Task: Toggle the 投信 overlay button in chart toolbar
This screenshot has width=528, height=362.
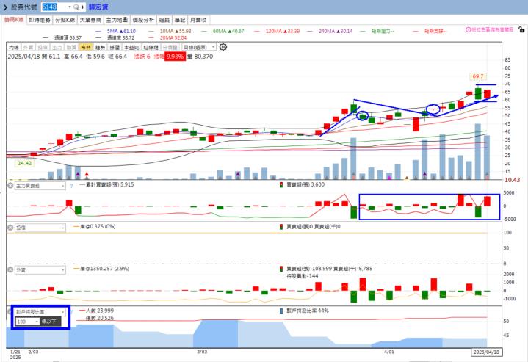Action: [43, 47]
